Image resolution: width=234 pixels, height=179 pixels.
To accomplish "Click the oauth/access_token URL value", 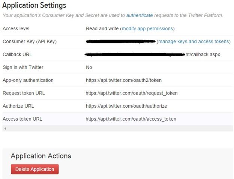I will pyautogui.click(x=131, y=119).
